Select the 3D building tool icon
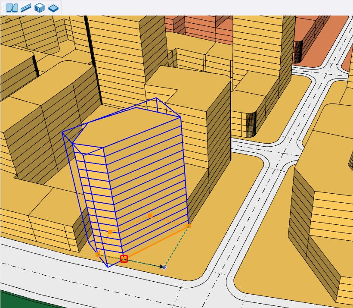 coord(40,8)
